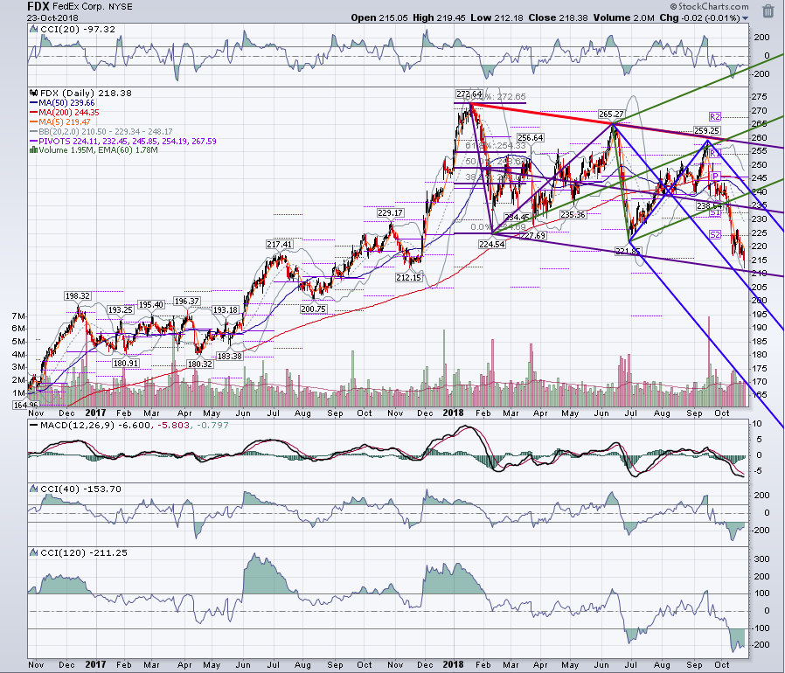
Task: Click the CCI(40) indicator legend icon
Action: [x=33, y=489]
